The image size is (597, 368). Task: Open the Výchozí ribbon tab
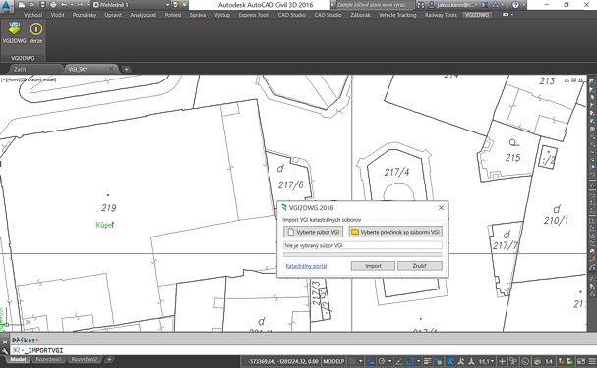pyautogui.click(x=32, y=15)
